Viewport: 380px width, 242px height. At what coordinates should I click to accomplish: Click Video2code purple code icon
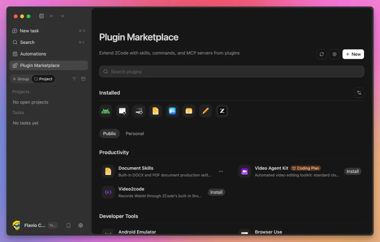(108, 192)
